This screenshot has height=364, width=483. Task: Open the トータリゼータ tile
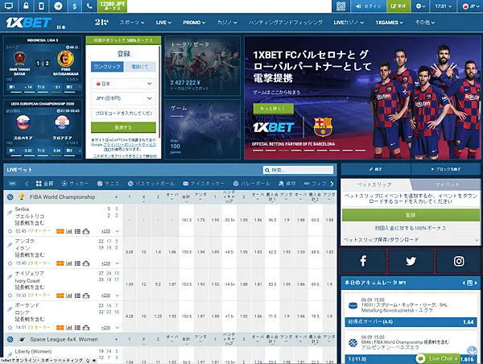pyautogui.click(x=202, y=65)
